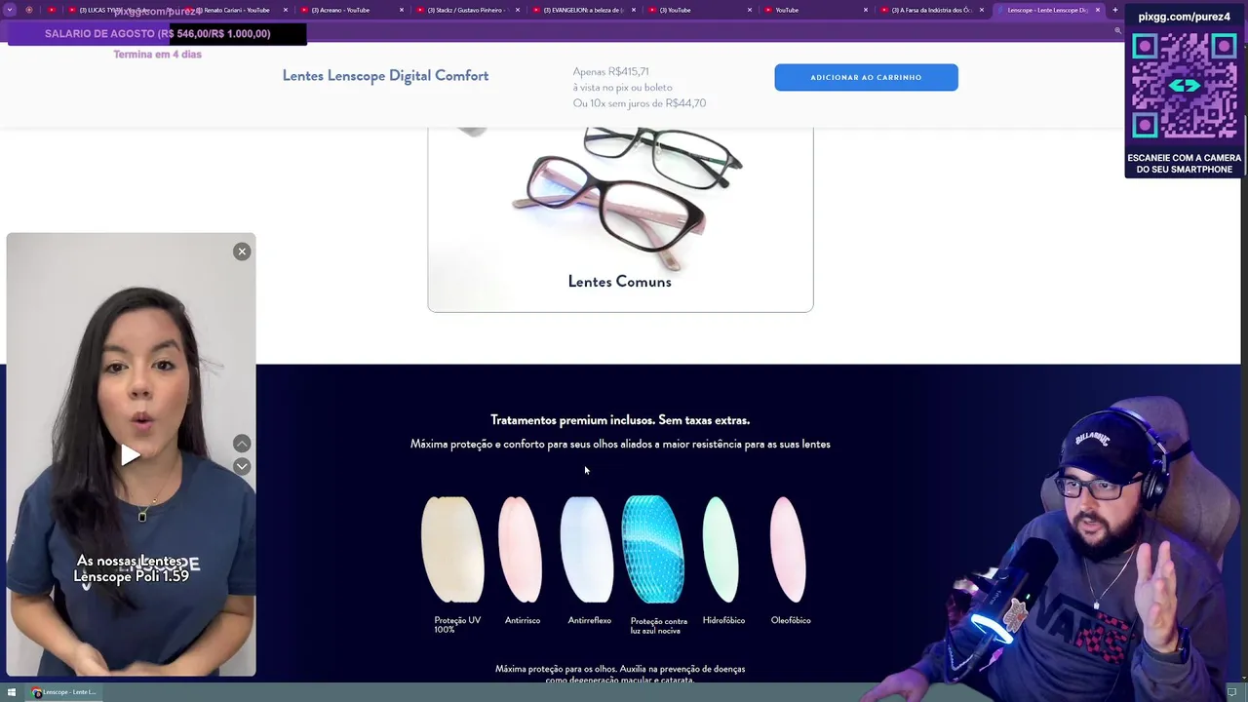Click the Lentes Comuns label
The width and height of the screenshot is (1248, 702).
tap(619, 282)
